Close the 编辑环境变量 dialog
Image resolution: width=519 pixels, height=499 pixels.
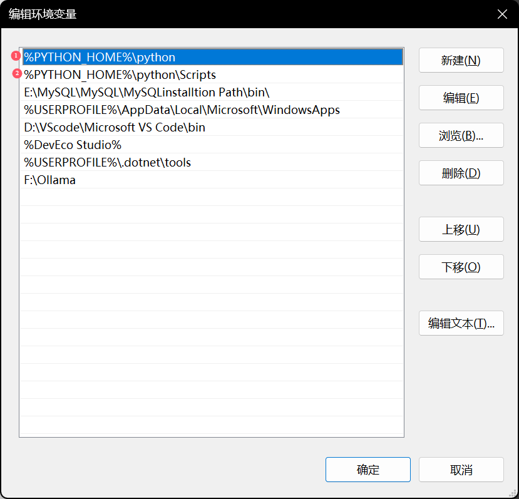click(x=501, y=14)
